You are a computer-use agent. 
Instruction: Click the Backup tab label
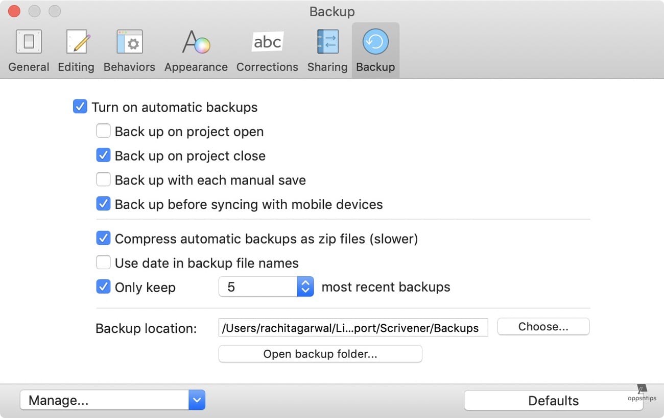coord(375,67)
